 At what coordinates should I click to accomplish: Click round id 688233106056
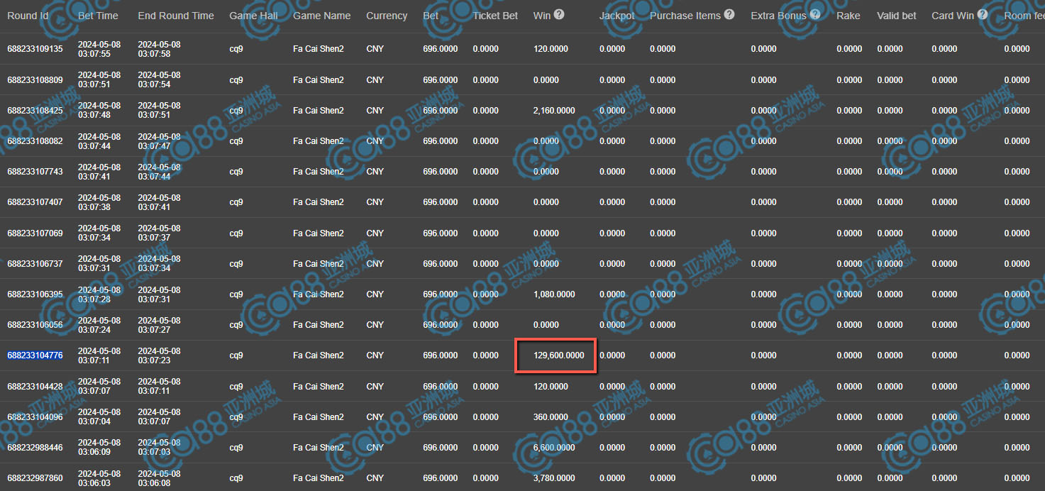click(35, 325)
